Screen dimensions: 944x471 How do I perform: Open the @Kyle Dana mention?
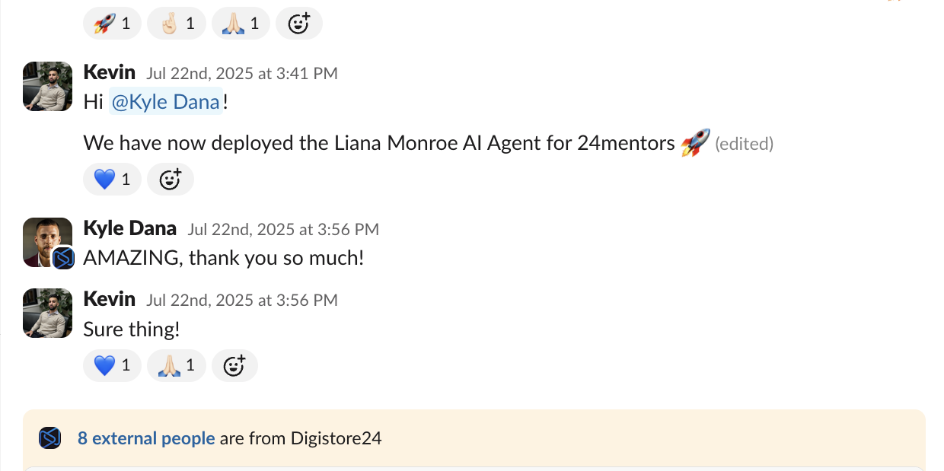(x=166, y=101)
